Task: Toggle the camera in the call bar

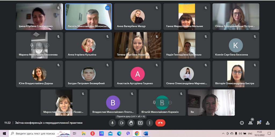Action: 122,123
